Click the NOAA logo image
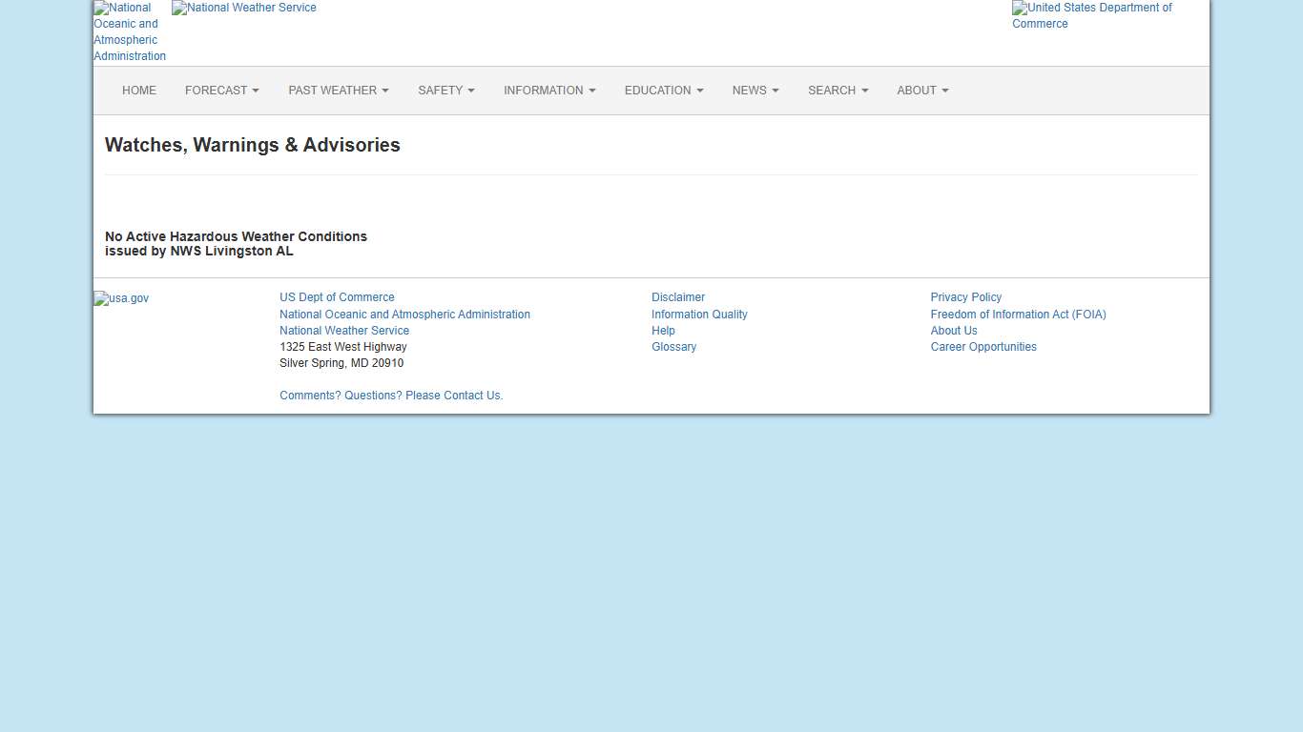The width and height of the screenshot is (1303, 732). 130,31
